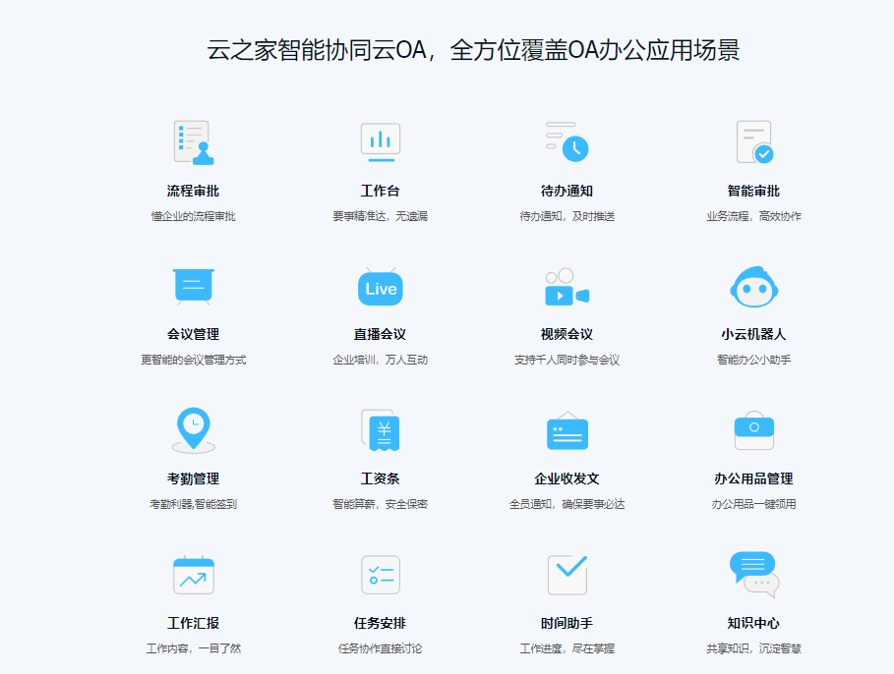Click the Live TV icon for 直播会议
This screenshot has width=894, height=674.
[x=381, y=286]
